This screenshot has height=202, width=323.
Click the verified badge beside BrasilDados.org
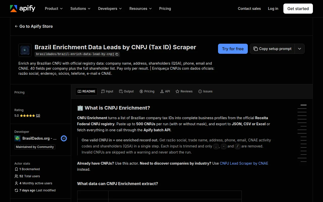point(64,138)
